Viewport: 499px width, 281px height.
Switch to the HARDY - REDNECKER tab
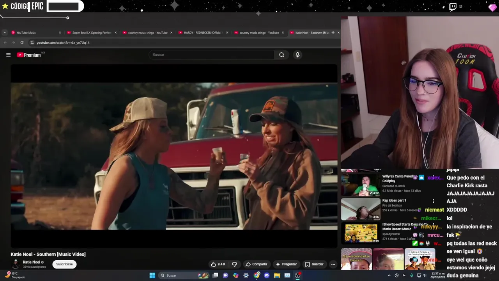tap(203, 33)
